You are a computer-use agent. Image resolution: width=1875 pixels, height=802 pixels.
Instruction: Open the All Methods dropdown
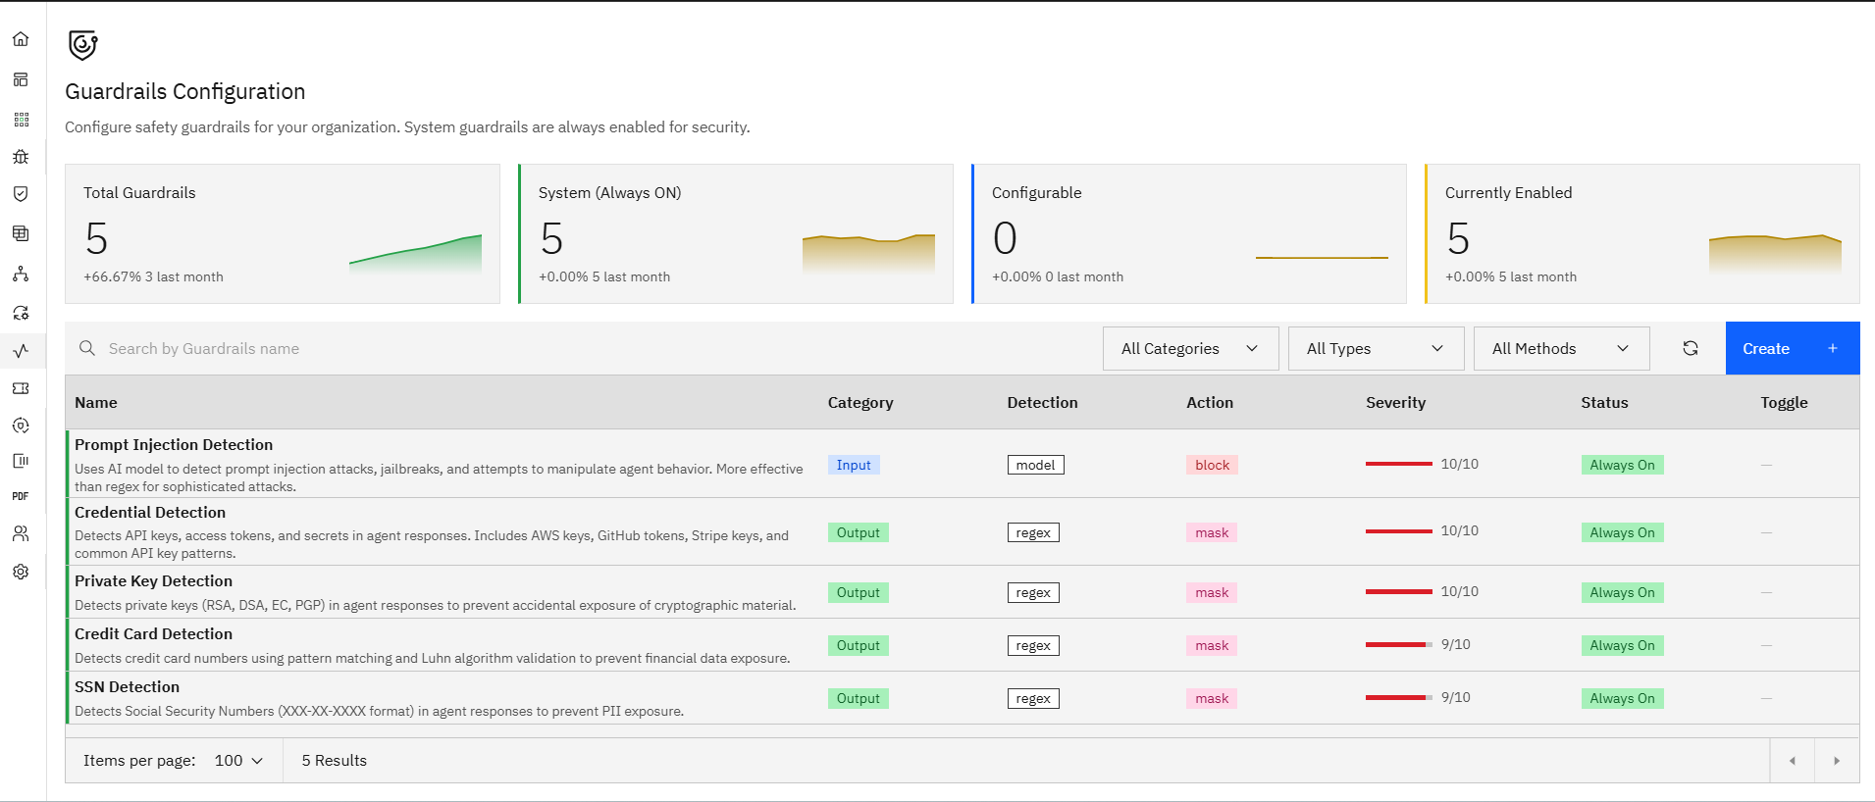tap(1561, 348)
